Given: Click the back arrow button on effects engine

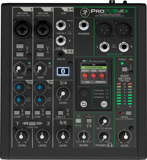Looking at the screenshot, I should (x=84, y=104).
